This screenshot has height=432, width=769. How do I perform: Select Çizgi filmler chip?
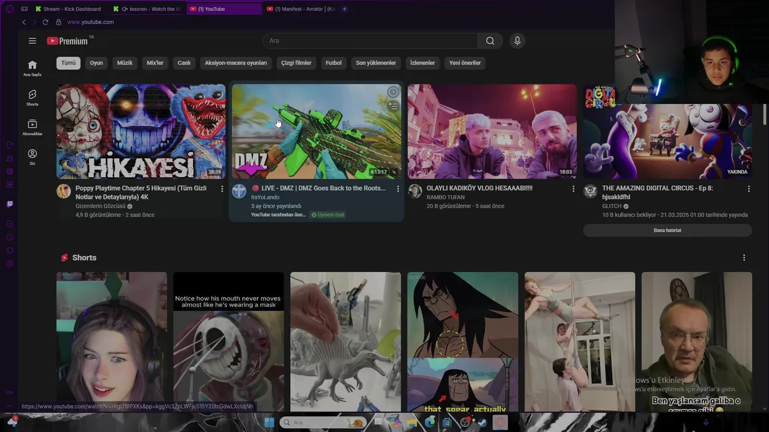tap(296, 63)
